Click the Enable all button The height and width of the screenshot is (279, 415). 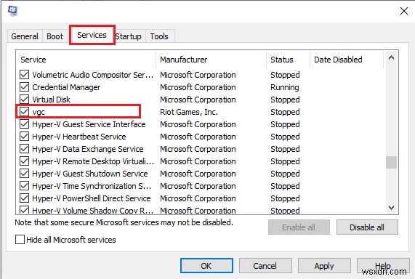point(299,227)
